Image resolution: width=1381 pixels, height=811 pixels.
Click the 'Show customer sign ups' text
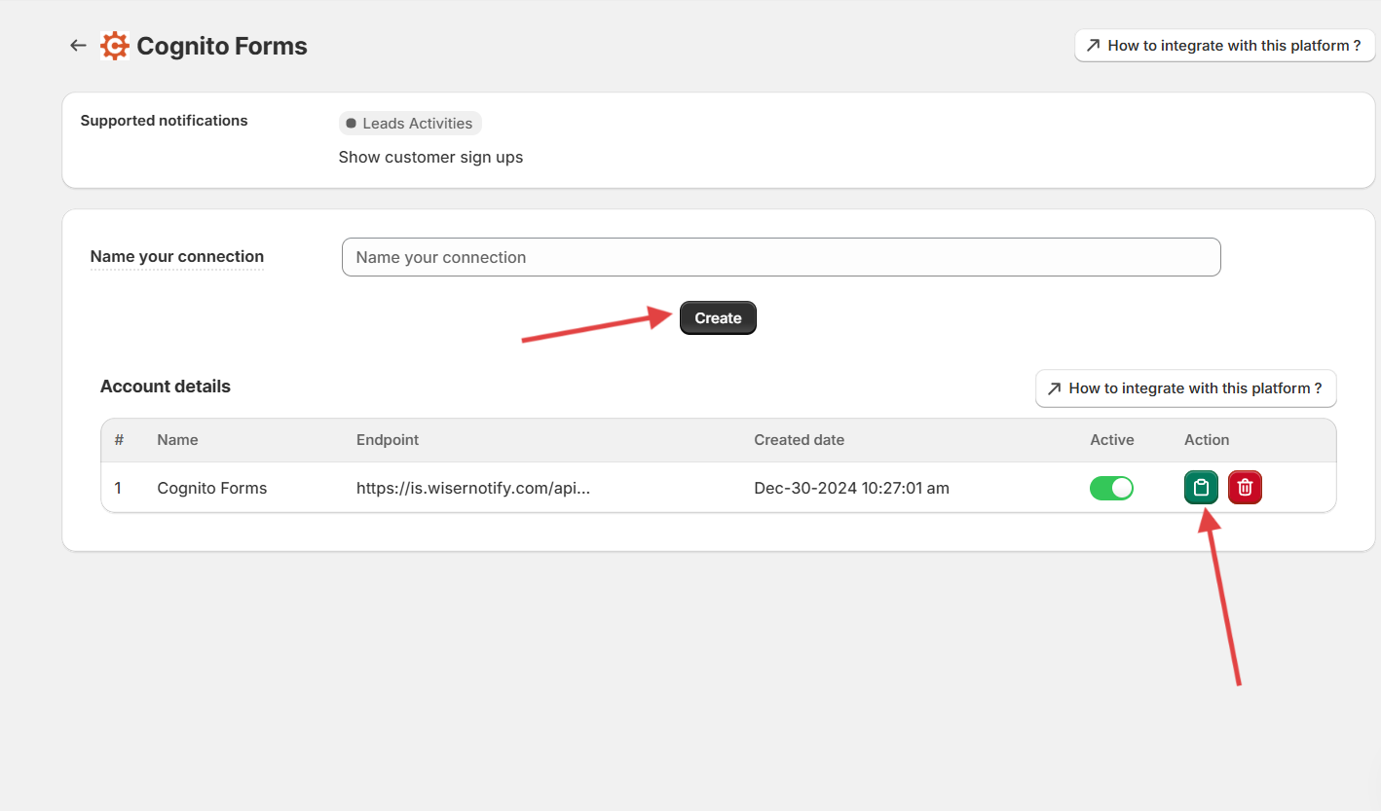(x=430, y=157)
